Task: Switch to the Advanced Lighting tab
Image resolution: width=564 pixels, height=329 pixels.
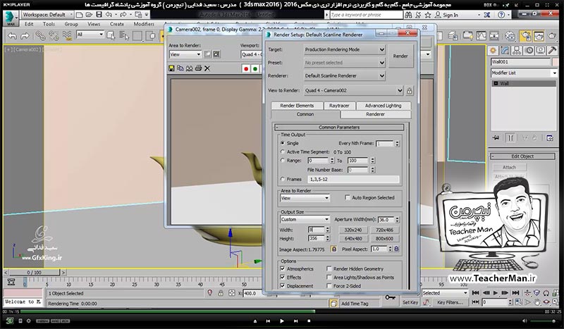Action: [383, 106]
